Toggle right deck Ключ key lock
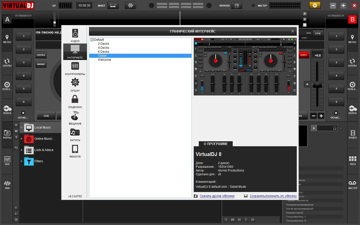 point(303,55)
